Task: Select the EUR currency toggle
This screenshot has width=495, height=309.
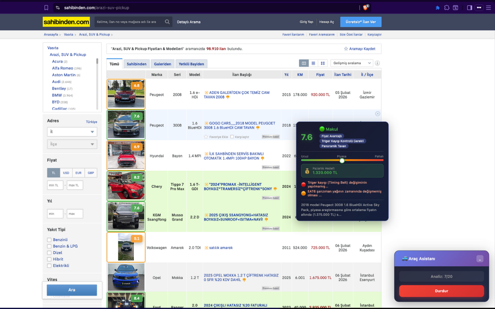Action: click(x=79, y=173)
